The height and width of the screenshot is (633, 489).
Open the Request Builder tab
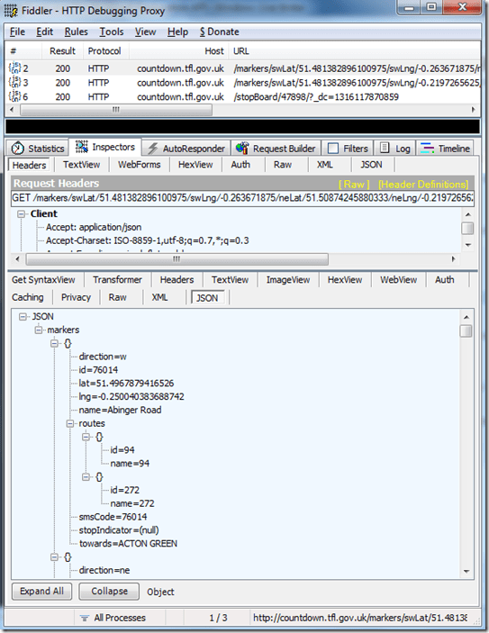coord(276,149)
